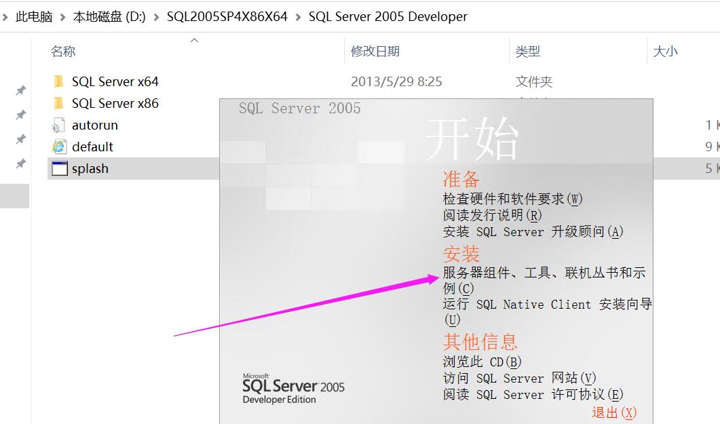Run SQL Native Client 安装向导(U)
This screenshot has height=424, width=720.
[548, 312]
